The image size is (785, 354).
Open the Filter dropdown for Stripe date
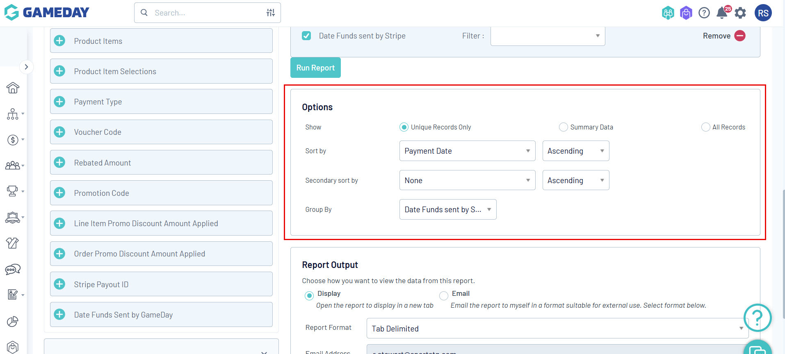tap(548, 36)
